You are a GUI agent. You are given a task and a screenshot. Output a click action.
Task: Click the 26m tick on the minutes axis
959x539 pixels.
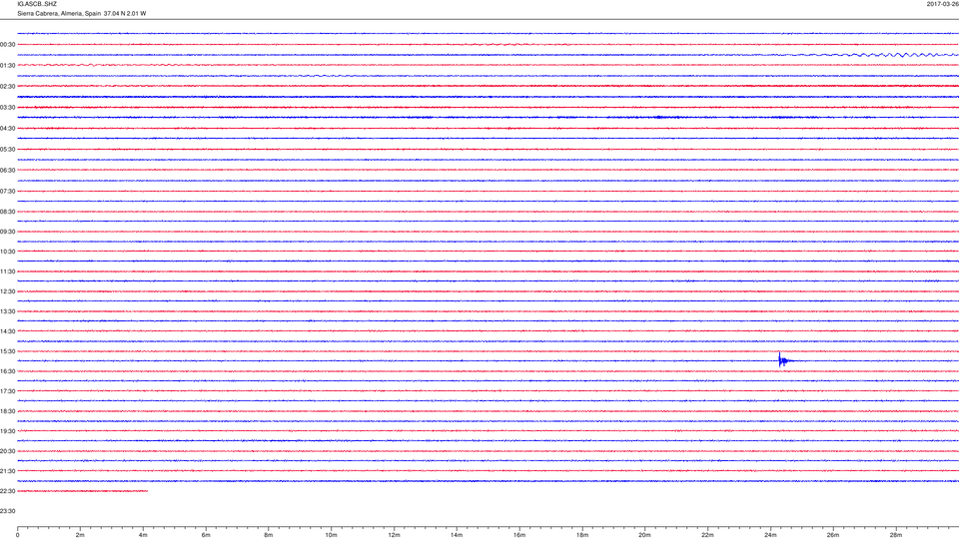[x=833, y=535]
